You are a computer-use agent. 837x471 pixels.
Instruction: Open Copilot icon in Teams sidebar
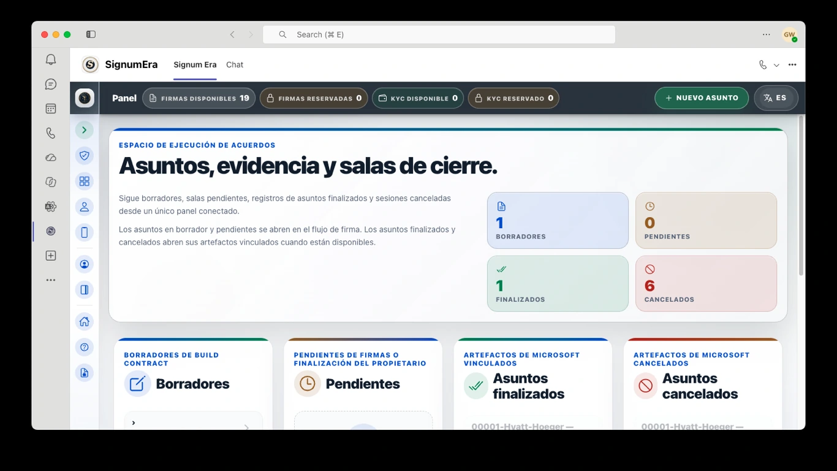tap(51, 182)
